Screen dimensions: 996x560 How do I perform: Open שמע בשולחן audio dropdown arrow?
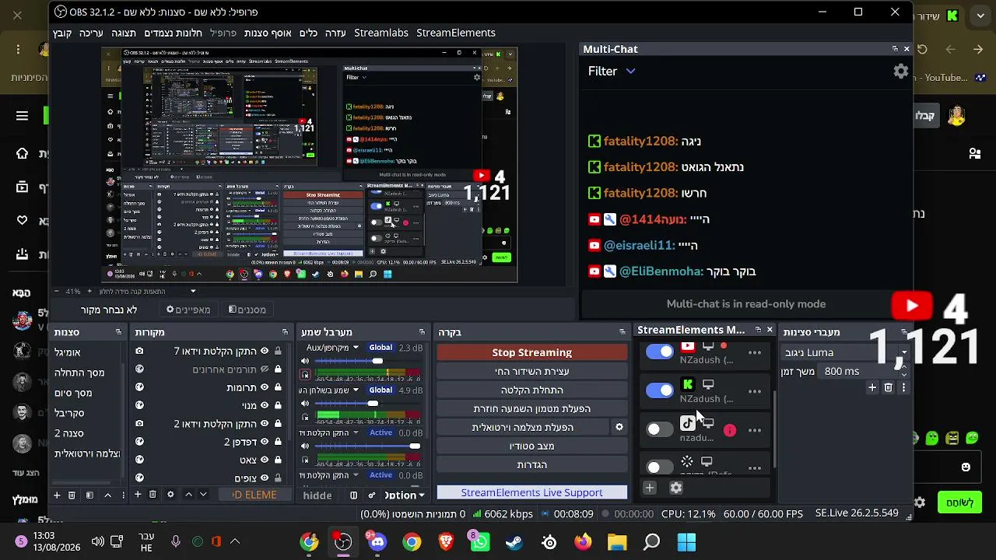356,390
